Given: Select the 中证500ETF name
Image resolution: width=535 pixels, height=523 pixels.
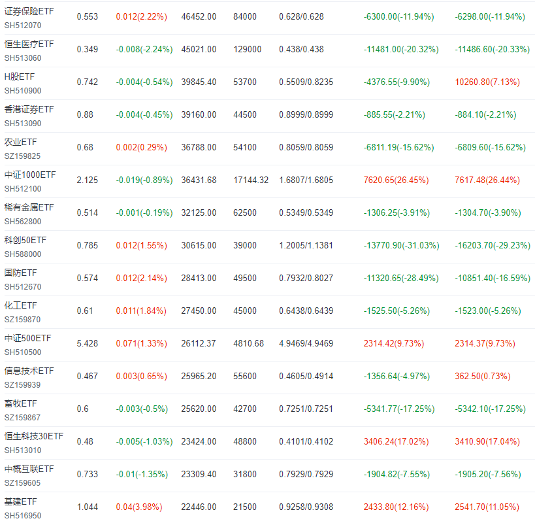Looking at the screenshot, I should (27, 338).
